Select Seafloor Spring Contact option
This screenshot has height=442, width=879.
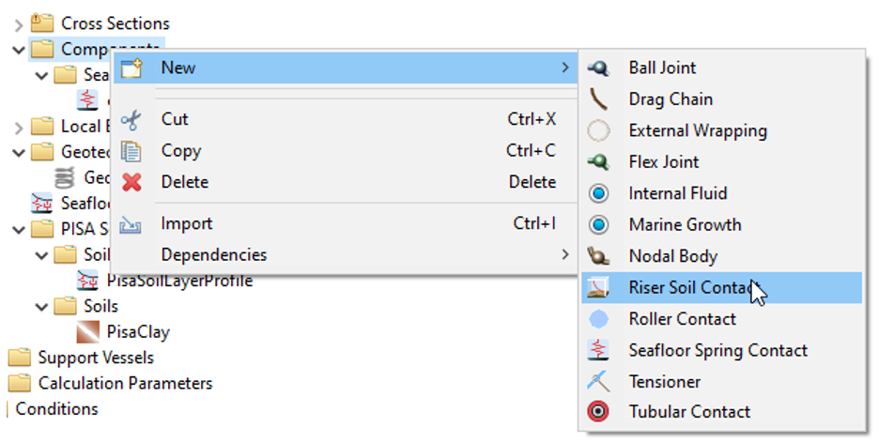point(717,350)
